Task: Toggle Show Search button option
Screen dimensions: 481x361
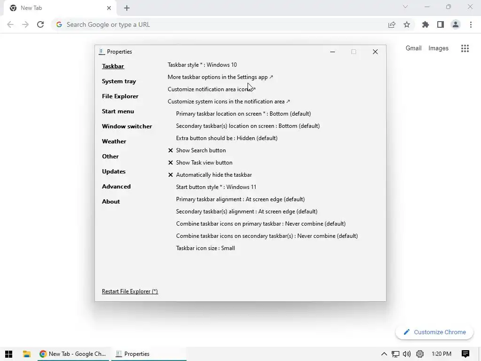Action: (x=197, y=150)
